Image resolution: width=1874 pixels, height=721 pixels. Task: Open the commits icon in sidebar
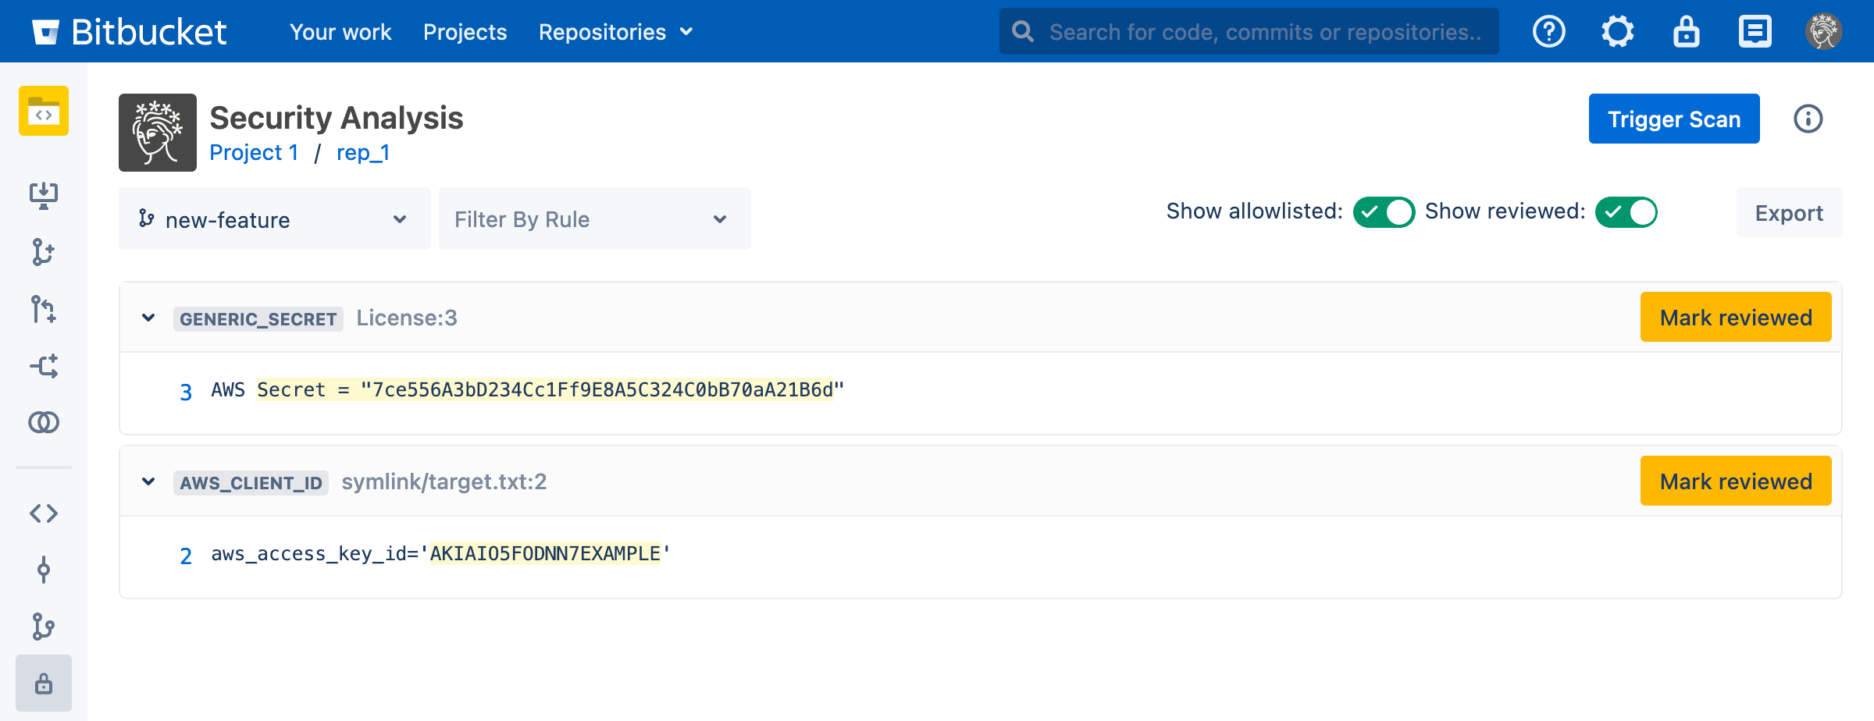[x=44, y=570]
